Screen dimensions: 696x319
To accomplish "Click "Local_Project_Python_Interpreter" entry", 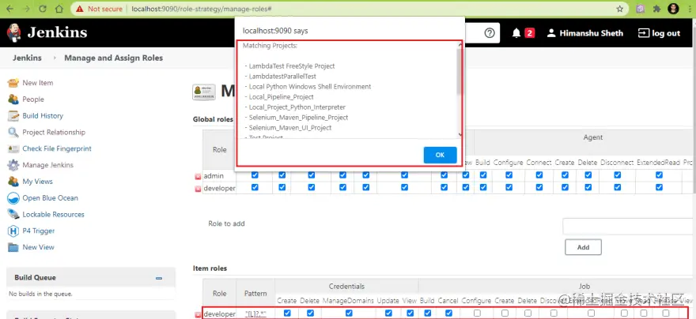I will [x=297, y=107].
